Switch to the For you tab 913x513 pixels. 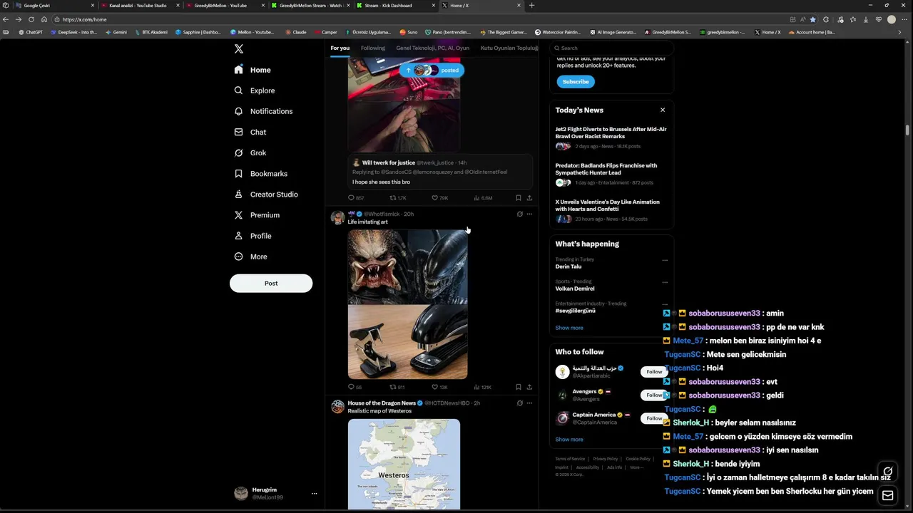pyautogui.click(x=340, y=48)
